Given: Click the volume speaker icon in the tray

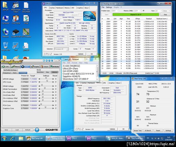Looking at the screenshot, I should coord(159,138).
